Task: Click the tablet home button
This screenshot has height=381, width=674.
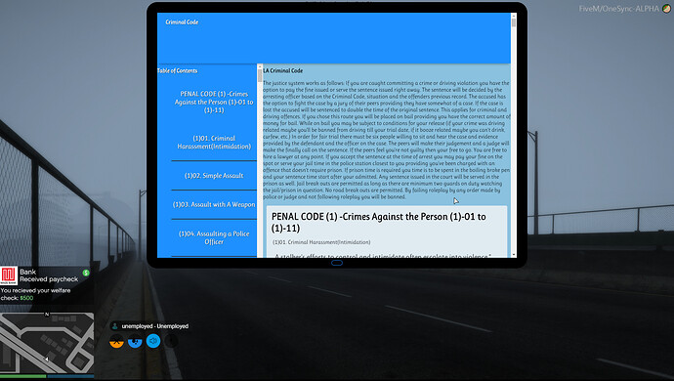Action: click(337, 263)
